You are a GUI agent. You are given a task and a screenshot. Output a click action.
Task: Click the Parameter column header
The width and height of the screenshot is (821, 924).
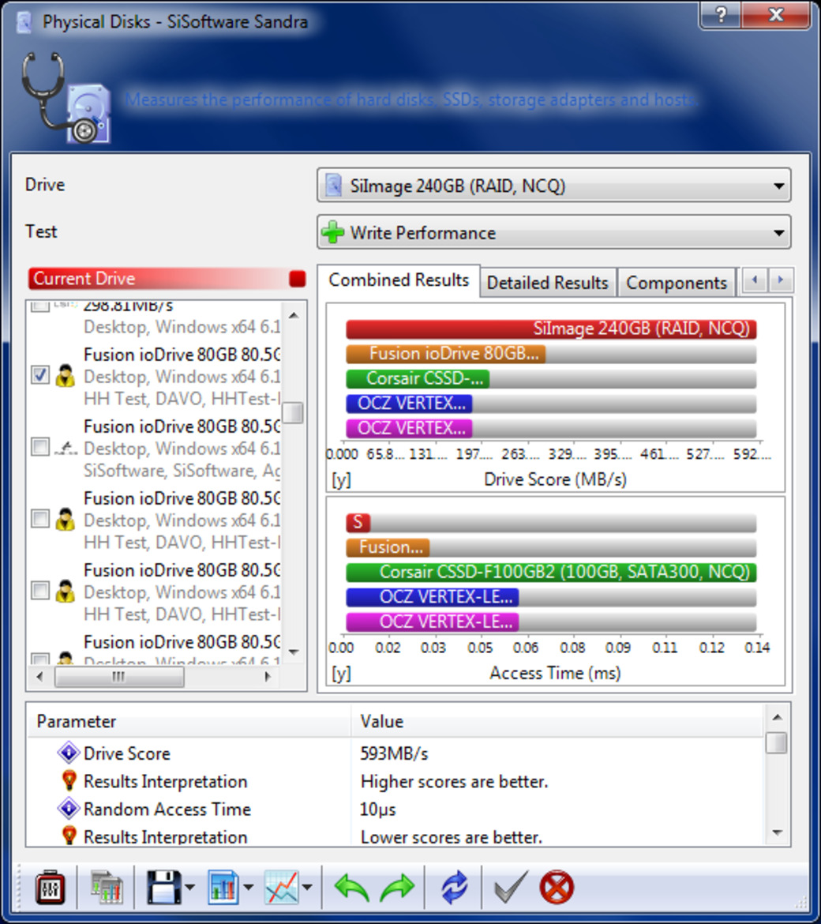[189, 721]
